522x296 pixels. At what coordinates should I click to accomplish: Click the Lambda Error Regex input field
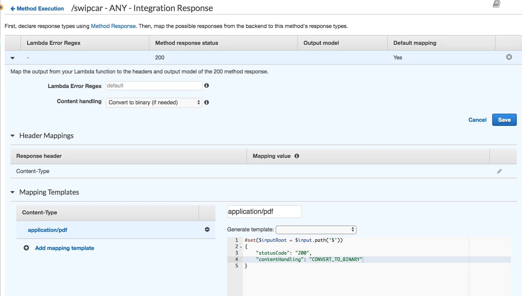154,86
